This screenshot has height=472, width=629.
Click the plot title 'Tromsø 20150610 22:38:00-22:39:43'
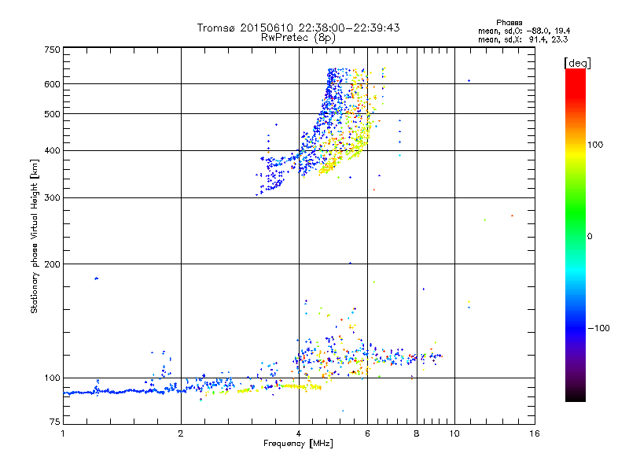[x=298, y=28]
